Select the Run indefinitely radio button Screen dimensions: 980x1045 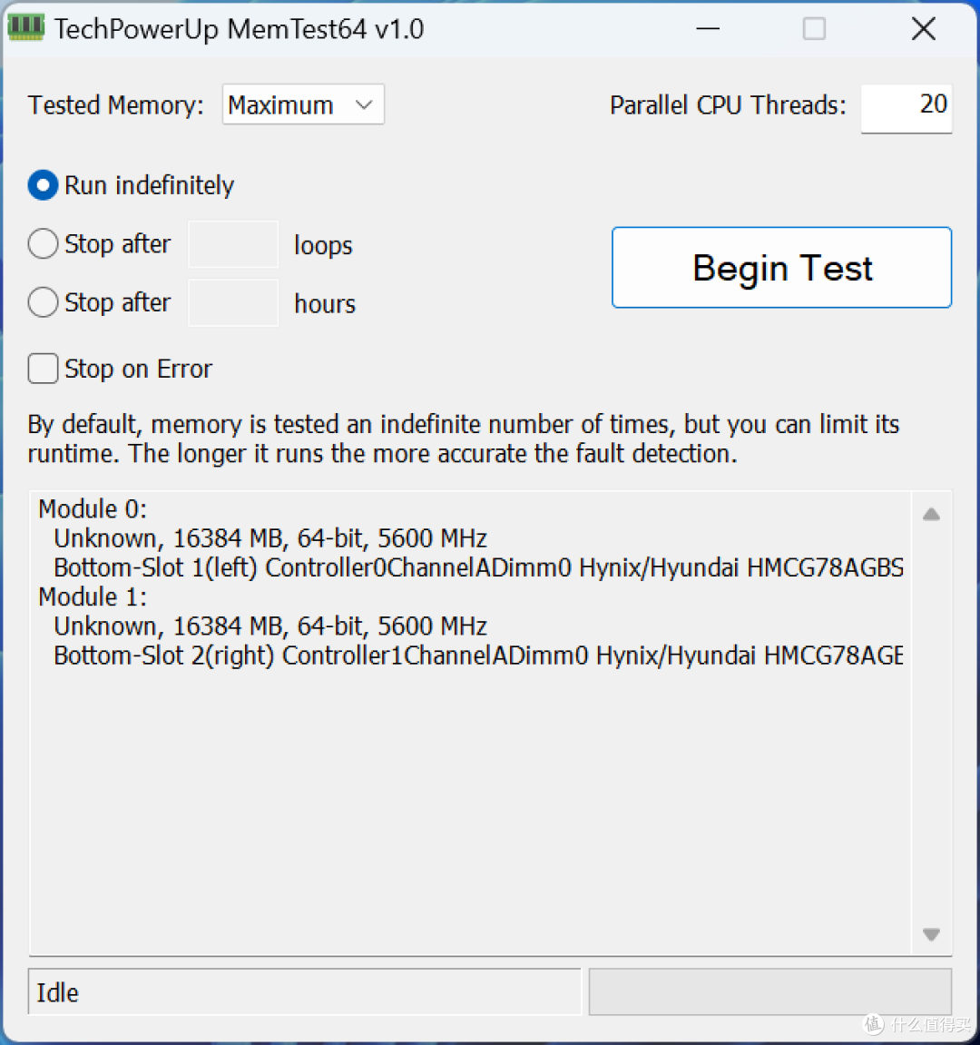point(43,185)
